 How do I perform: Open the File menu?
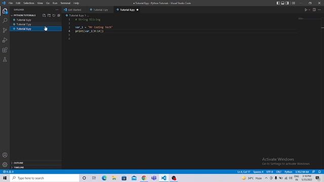point(11,3)
